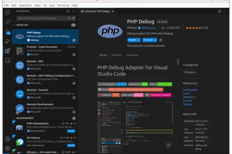Open the License resource link
This screenshot has width=232, height=154.
(187, 100)
